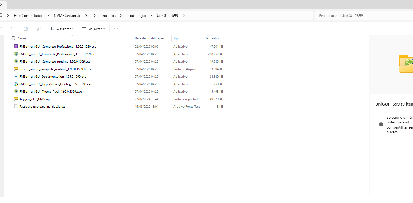
Task: Select FMSoft_uniGUI_Complete_runtime_1.95.0.1599.exe file name
Action: 55,61
